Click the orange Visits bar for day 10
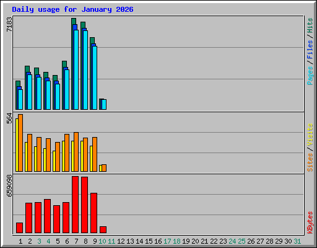 click(104, 168)
